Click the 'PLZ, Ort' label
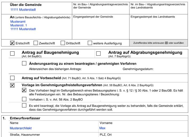190x137 pixels. (x=105, y=135)
